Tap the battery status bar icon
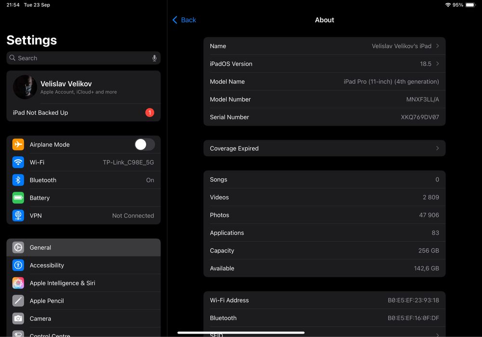 pos(470,5)
